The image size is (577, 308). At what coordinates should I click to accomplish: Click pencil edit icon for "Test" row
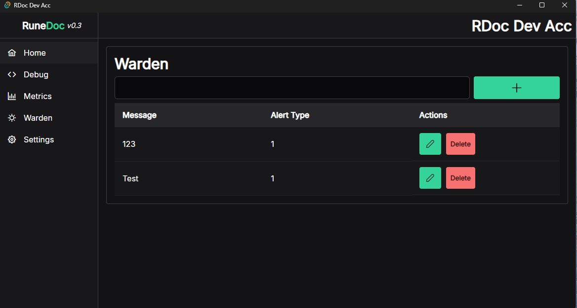(x=430, y=178)
